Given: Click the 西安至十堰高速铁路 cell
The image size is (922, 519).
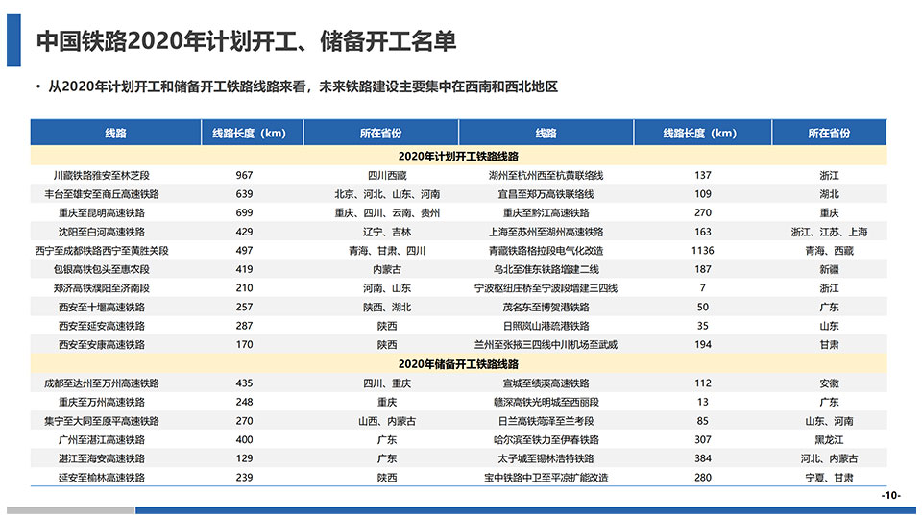Looking at the screenshot, I should [x=102, y=307].
